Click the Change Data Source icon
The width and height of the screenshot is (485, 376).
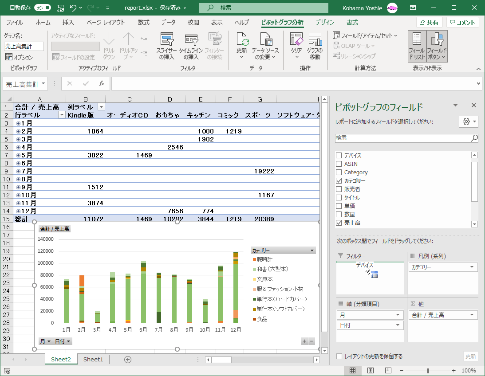point(265,40)
